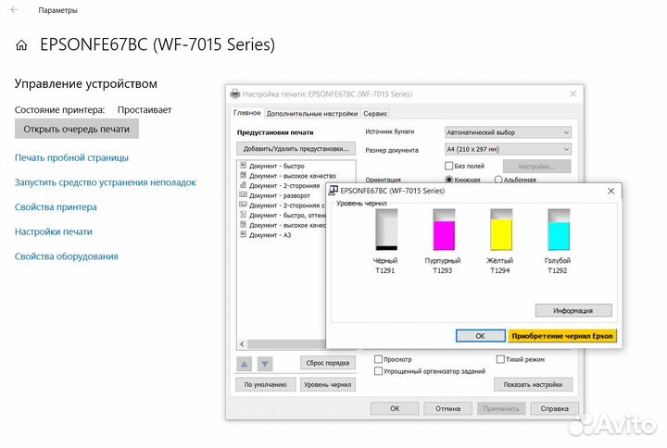Expand the Размер документа dropdown
The height and width of the screenshot is (448, 667).
point(508,149)
